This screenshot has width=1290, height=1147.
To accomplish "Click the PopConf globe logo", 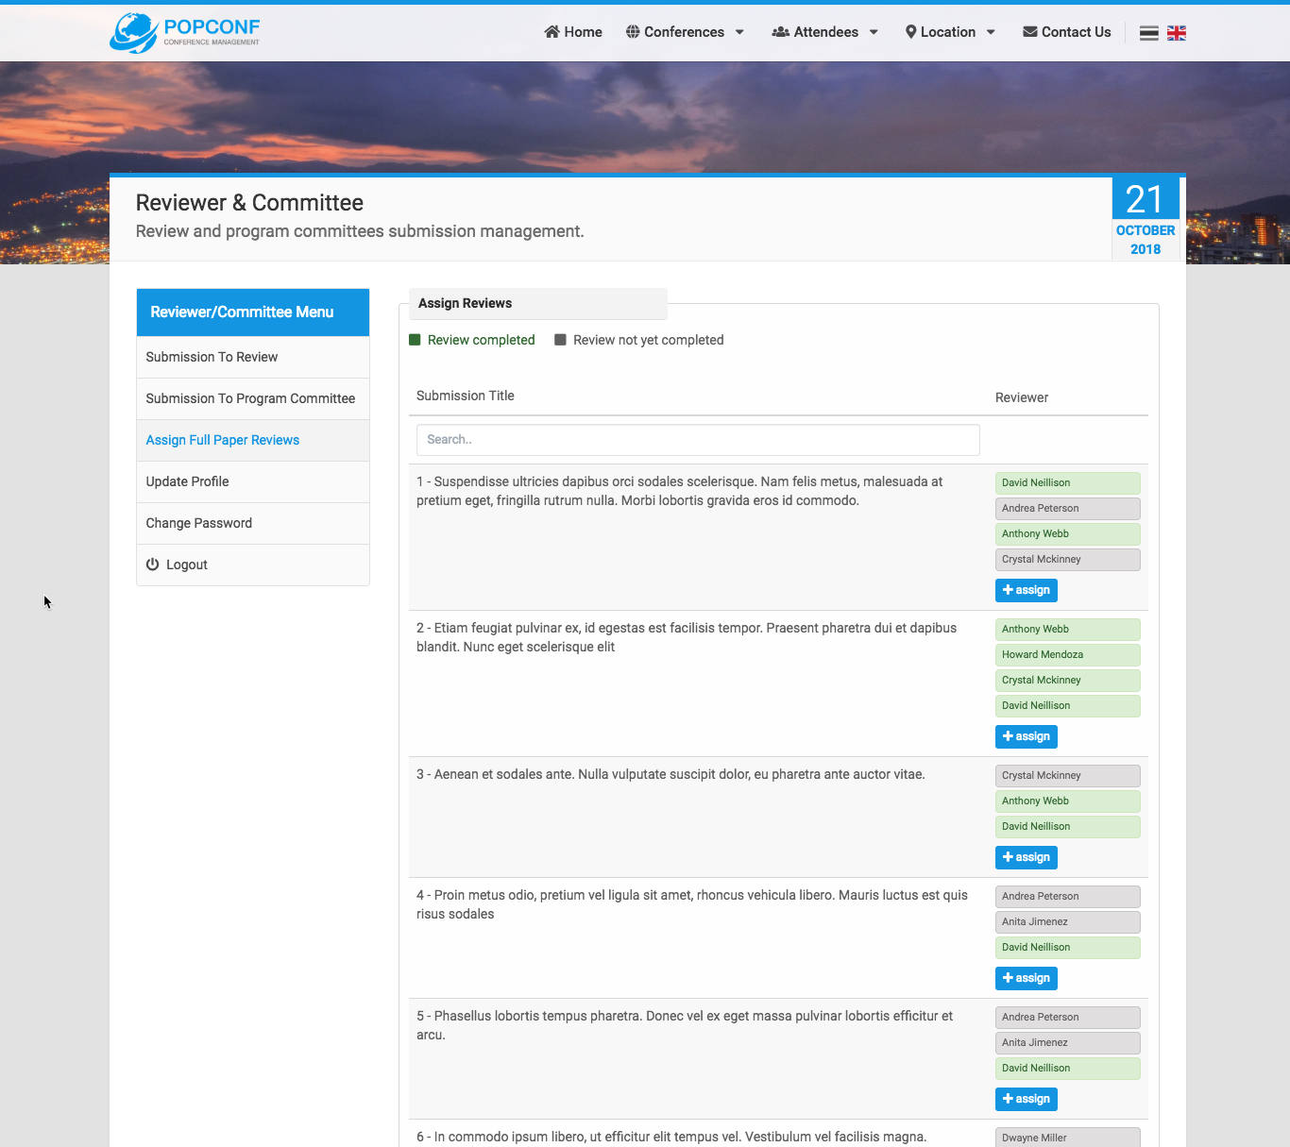I will [x=134, y=33].
